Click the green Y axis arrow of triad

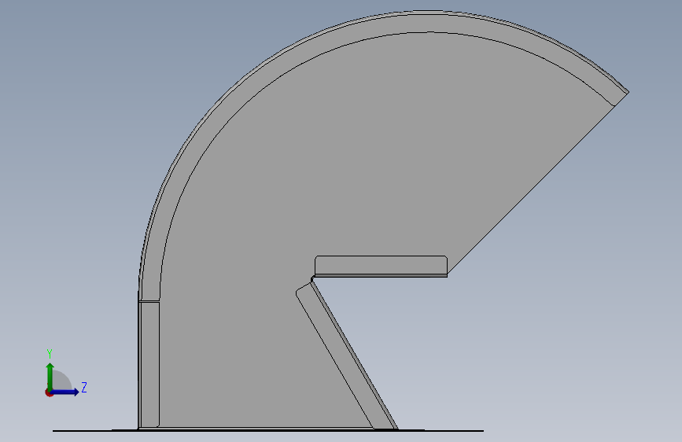point(50,377)
